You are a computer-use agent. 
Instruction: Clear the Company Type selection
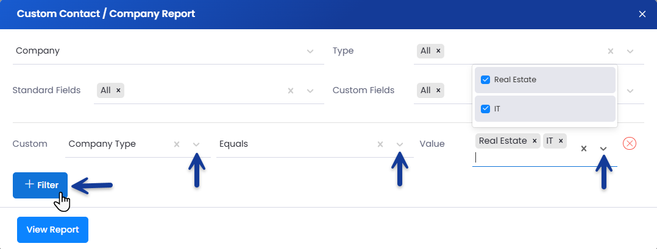click(x=177, y=144)
